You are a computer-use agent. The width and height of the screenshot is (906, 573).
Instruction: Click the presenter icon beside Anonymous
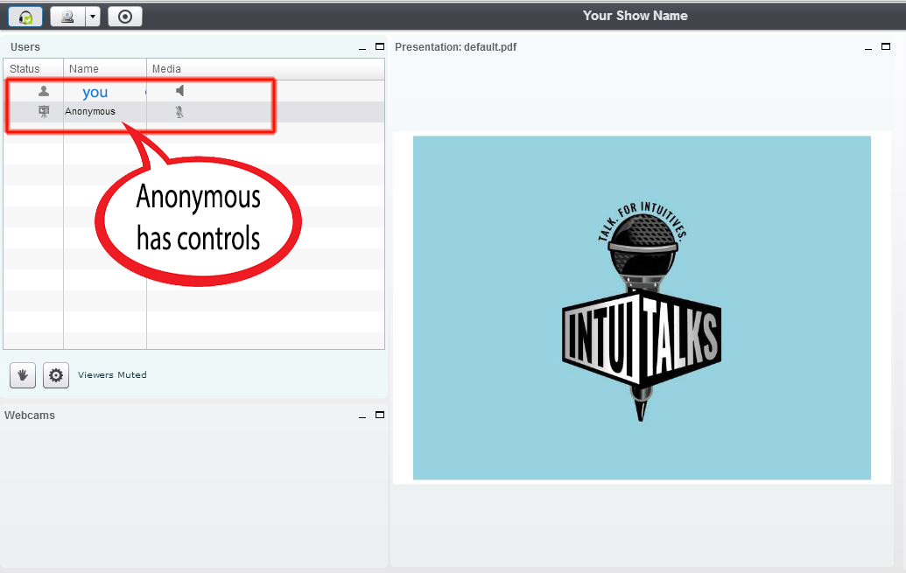pyautogui.click(x=44, y=111)
